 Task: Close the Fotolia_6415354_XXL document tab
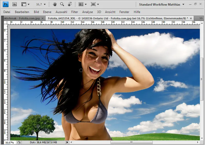point(191,18)
